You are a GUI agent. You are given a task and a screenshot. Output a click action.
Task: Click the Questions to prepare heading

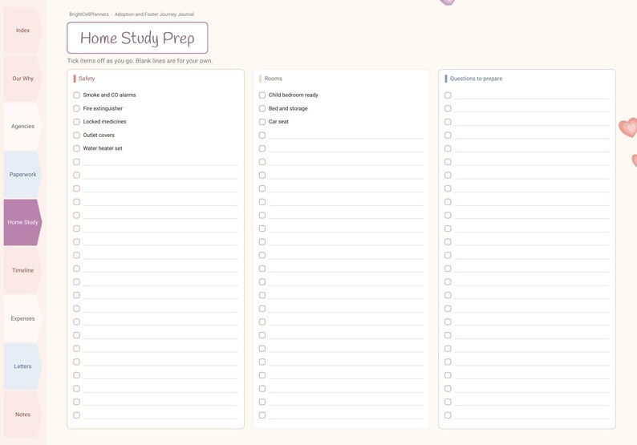[x=476, y=79]
